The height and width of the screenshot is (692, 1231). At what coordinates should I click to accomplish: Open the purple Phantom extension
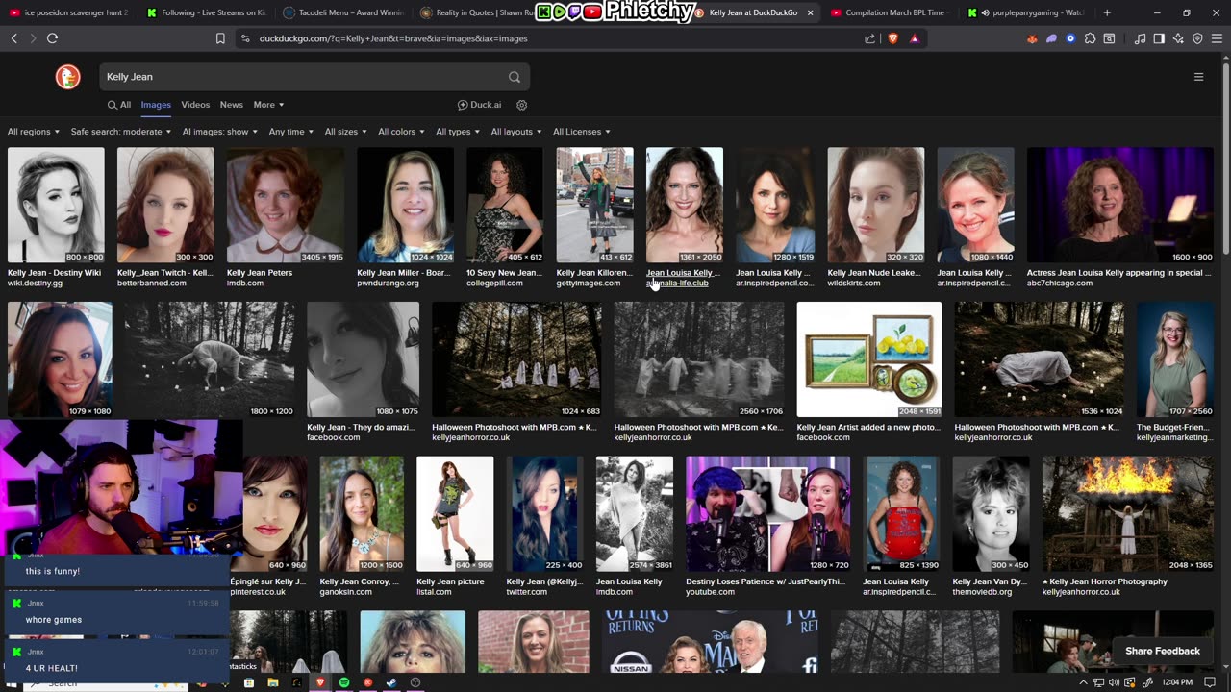point(1051,38)
